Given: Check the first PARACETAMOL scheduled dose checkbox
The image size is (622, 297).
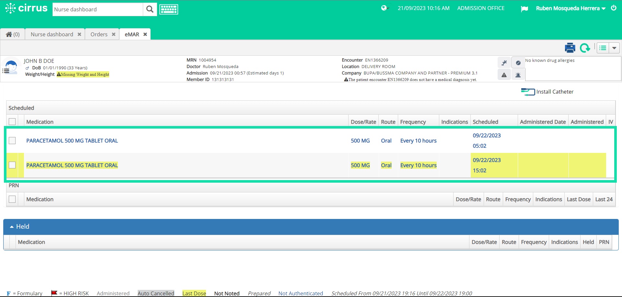Looking at the screenshot, I should click(x=12, y=141).
